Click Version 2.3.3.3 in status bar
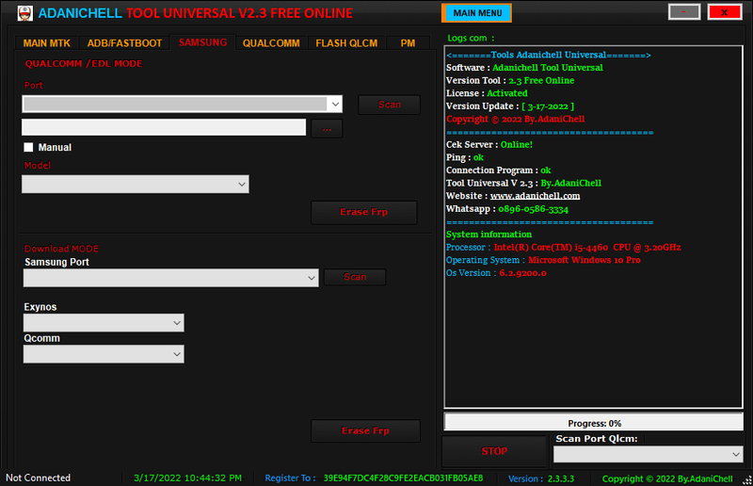 point(540,478)
